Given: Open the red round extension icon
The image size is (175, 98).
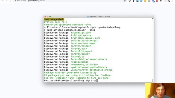Looking at the screenshot, I should [x=157, y=1].
